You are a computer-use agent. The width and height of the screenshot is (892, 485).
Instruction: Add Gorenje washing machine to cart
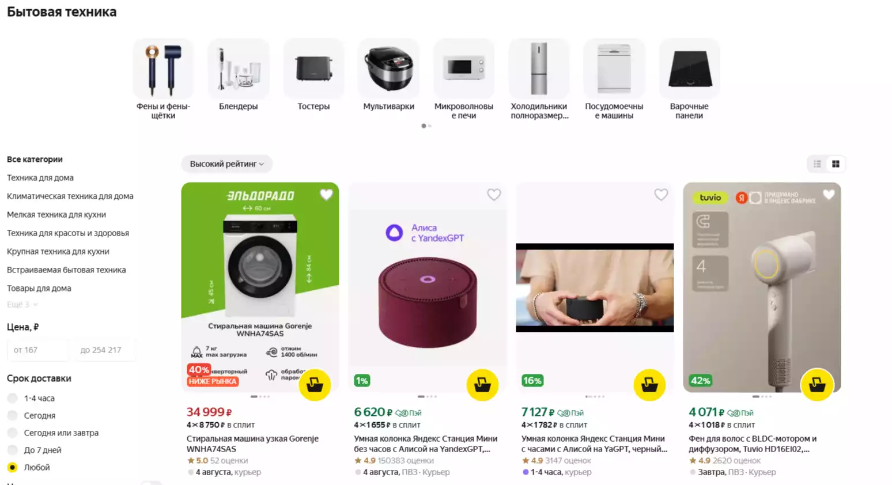point(315,384)
